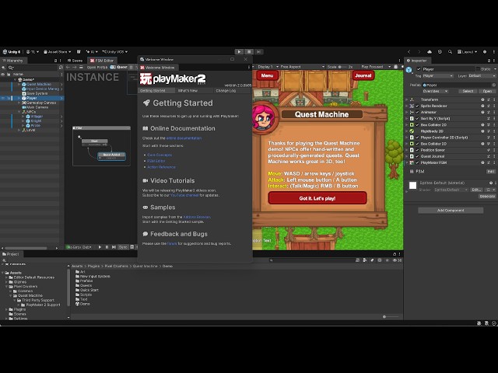
Task: Select the Hierarchy tab
Action: click(12, 61)
